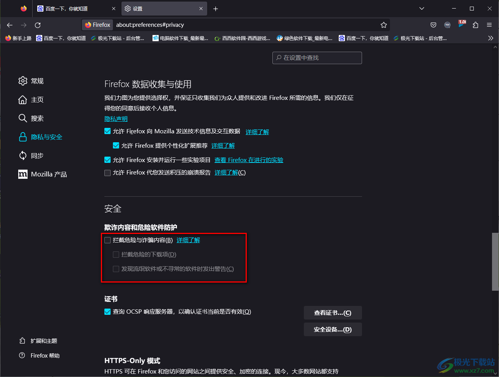Click the page vertical scrollbar thumb

(x=495, y=262)
